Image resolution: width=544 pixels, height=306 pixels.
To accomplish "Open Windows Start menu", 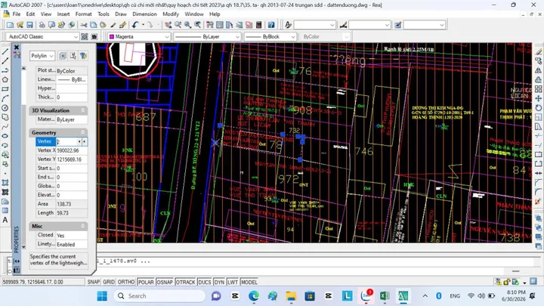I will pyautogui.click(x=102, y=296).
